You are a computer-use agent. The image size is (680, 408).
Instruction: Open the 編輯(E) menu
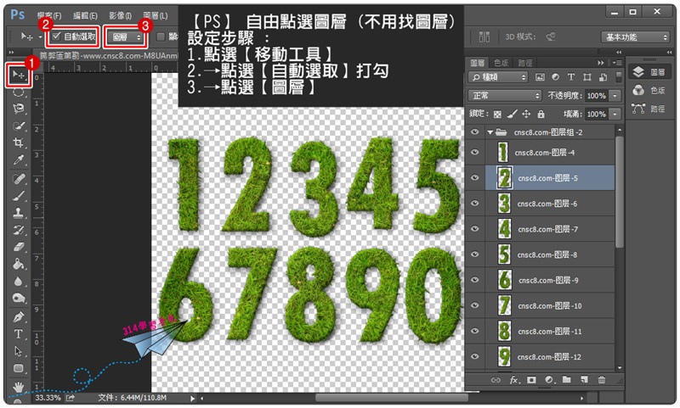[x=85, y=16]
